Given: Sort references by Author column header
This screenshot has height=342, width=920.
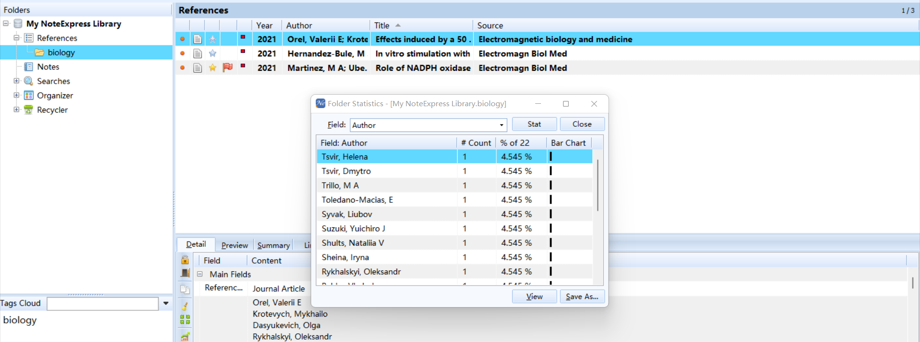Looking at the screenshot, I should pos(325,25).
